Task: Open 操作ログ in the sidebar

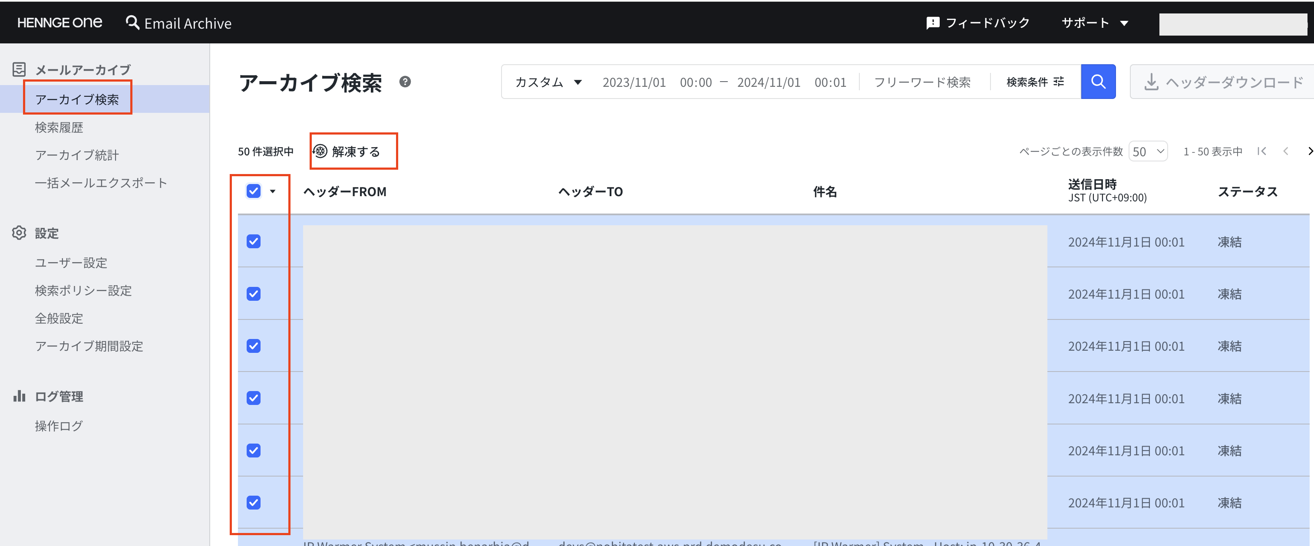Action: click(x=59, y=426)
